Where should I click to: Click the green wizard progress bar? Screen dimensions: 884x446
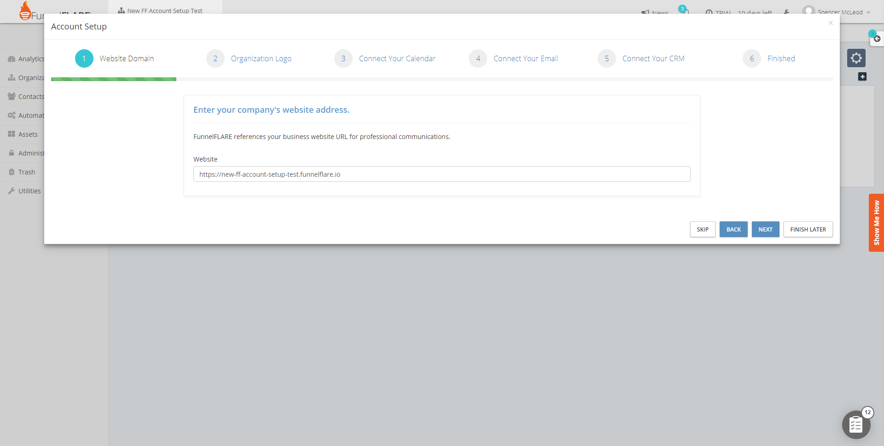[x=114, y=79]
